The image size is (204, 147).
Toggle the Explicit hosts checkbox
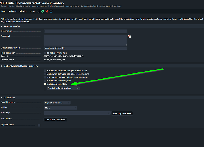[39, 125]
